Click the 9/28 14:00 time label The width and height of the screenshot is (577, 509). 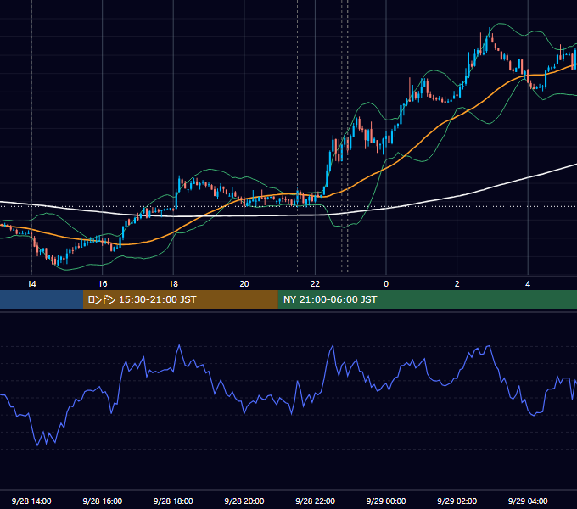pyautogui.click(x=31, y=501)
